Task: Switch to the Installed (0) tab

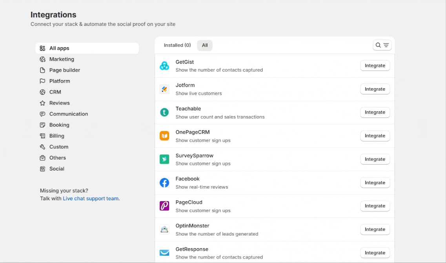Action: (x=177, y=45)
